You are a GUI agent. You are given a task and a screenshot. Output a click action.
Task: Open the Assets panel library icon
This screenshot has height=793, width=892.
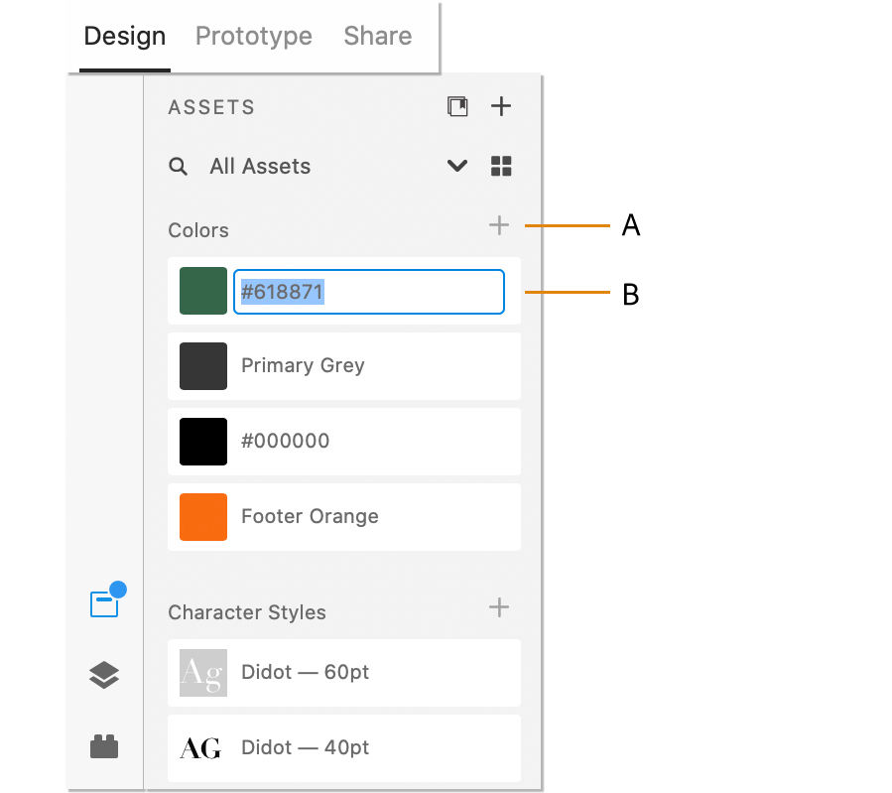point(457,105)
